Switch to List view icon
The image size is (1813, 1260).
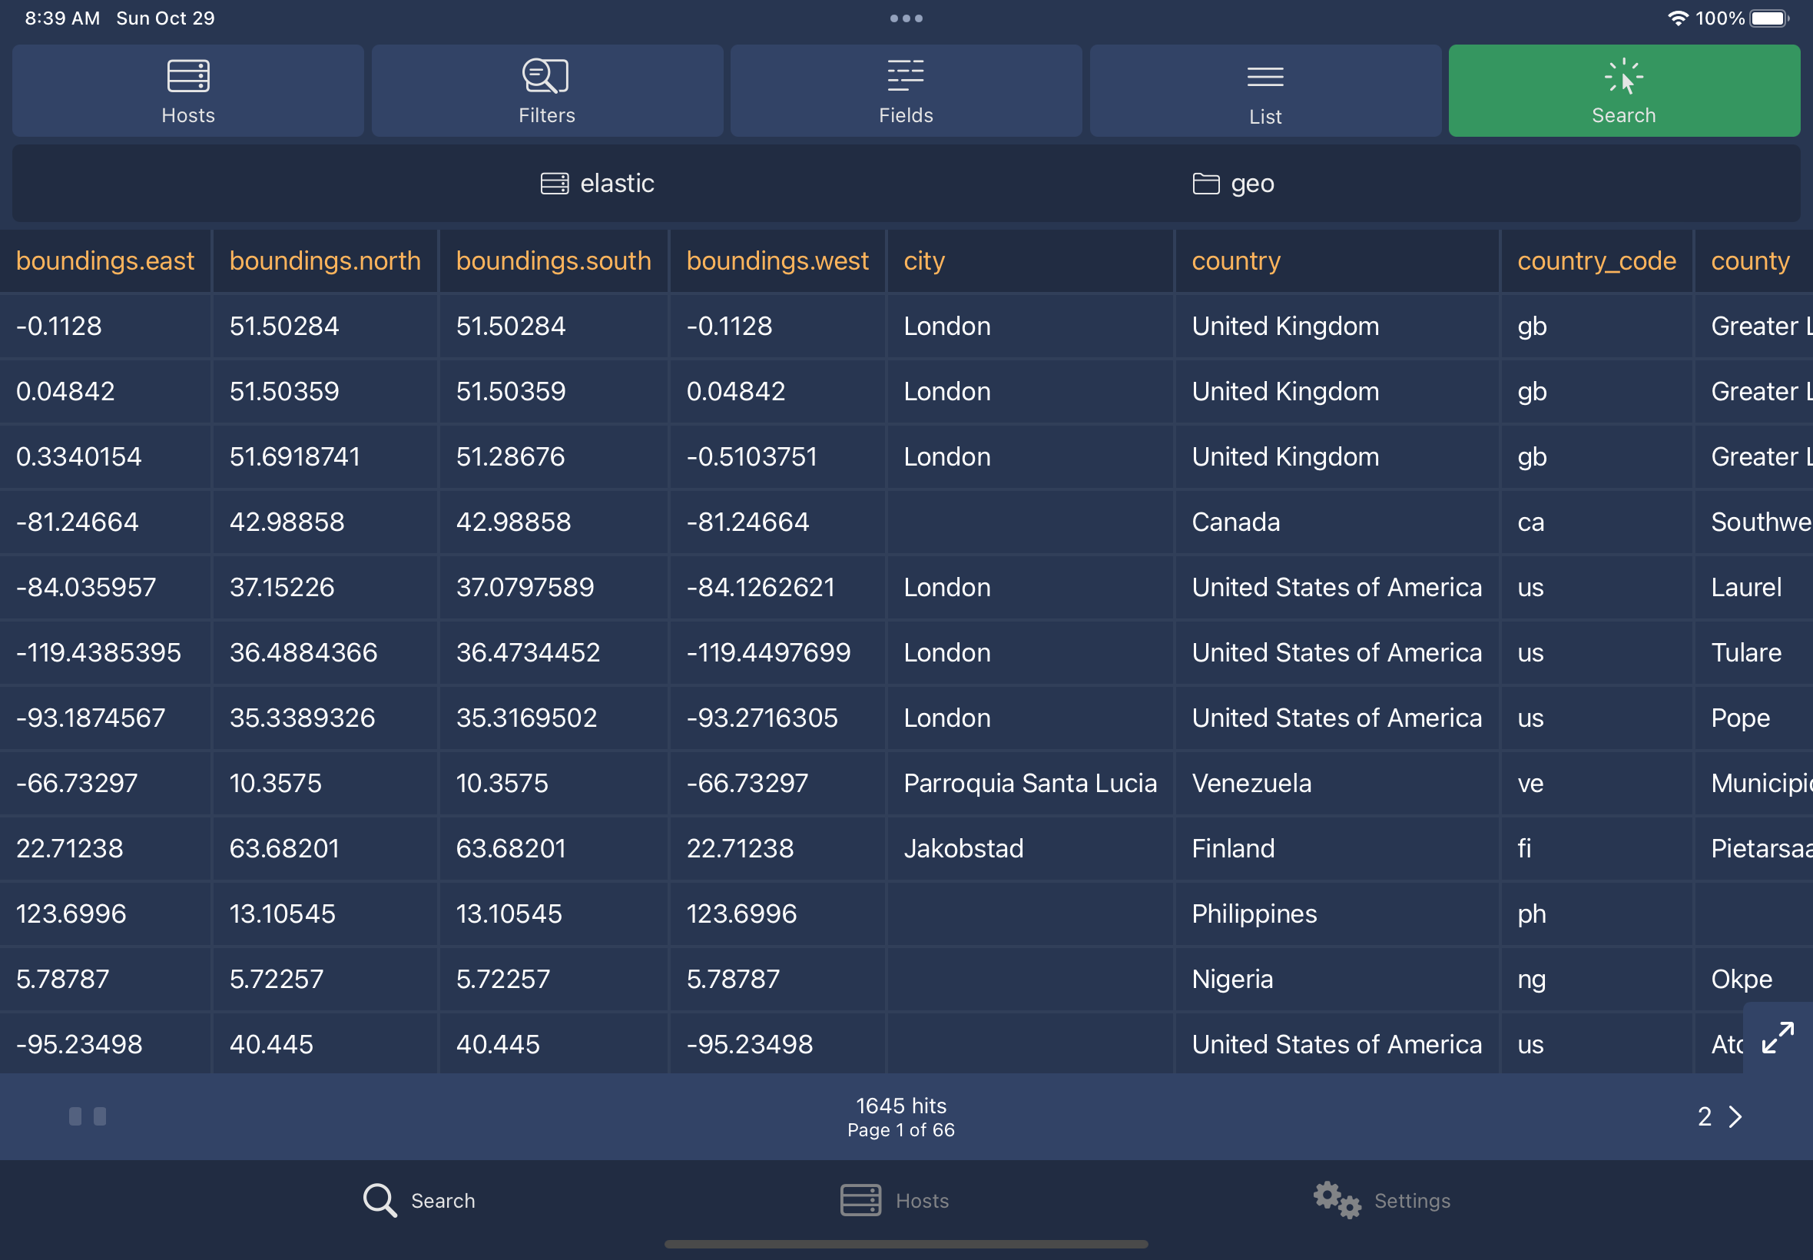pos(1264,78)
